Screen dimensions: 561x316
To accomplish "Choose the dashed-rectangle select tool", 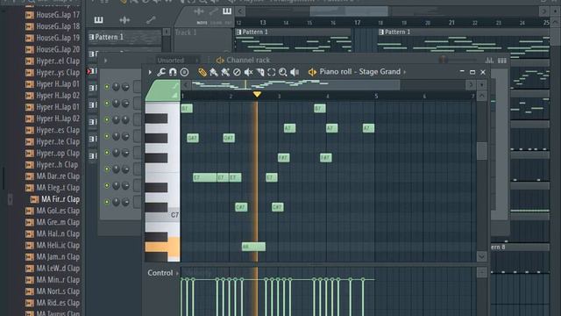I will 272,72.
